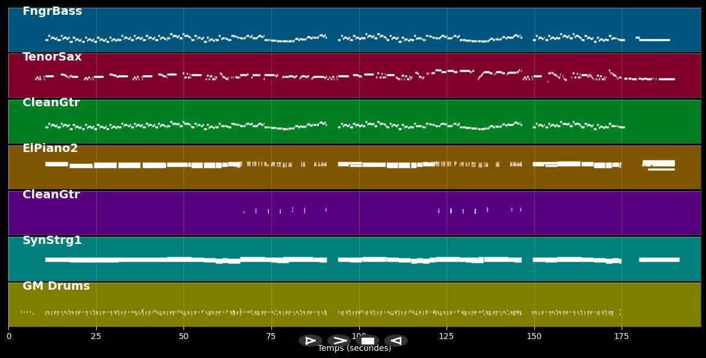Click the left-pointing triangle rewind button

coord(395,341)
